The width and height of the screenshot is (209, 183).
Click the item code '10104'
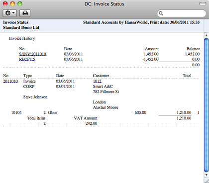tap(16, 113)
